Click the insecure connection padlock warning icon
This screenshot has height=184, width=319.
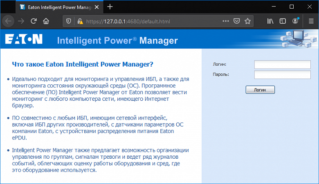pos(80,21)
